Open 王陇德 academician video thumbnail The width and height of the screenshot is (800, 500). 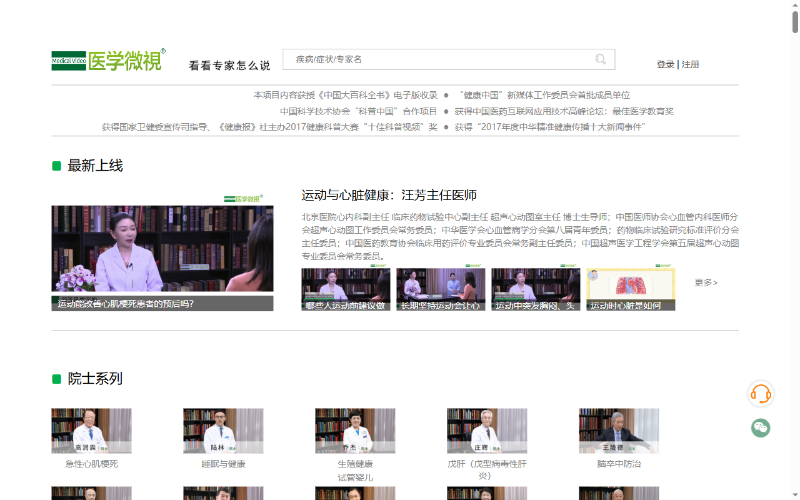[619, 431]
